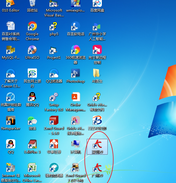Click the QQ浏览器 shortcut
The width and height of the screenshot is (176, 183).
point(54,73)
